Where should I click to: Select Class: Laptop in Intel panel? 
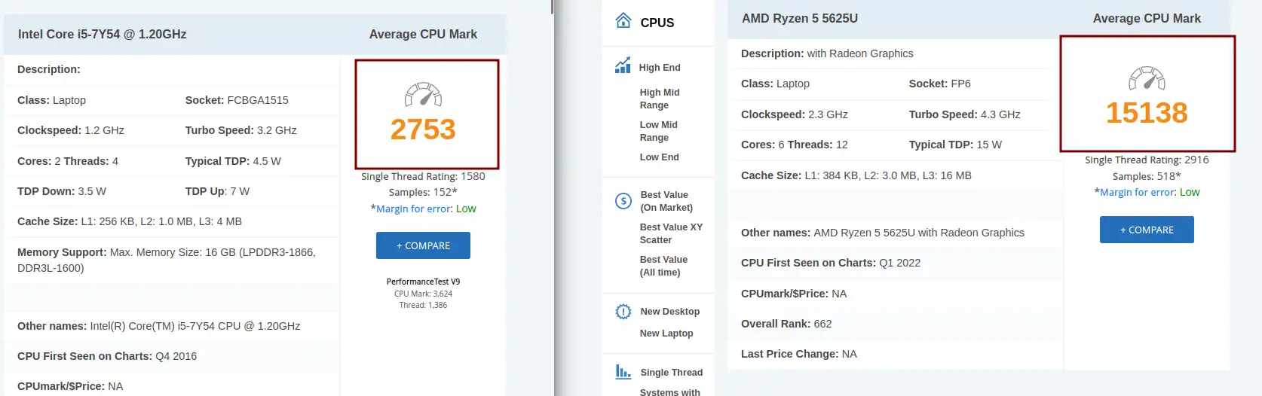pyautogui.click(x=51, y=100)
